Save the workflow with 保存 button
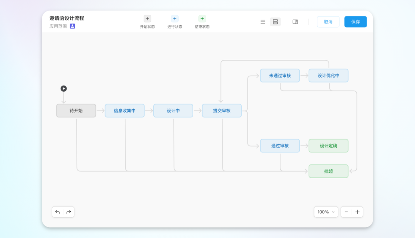This screenshot has height=238, width=415. [355, 22]
